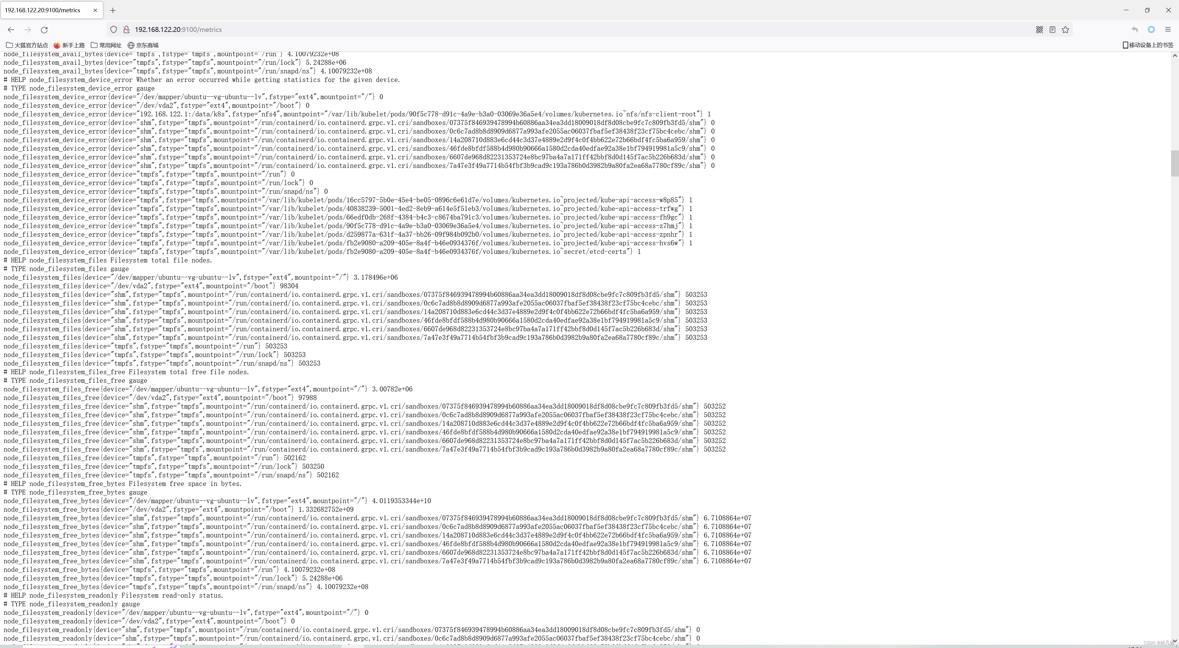Image resolution: width=1179 pixels, height=648 pixels.
Task: Click the vertical scrollbar thumb
Action: pyautogui.click(x=1174, y=163)
